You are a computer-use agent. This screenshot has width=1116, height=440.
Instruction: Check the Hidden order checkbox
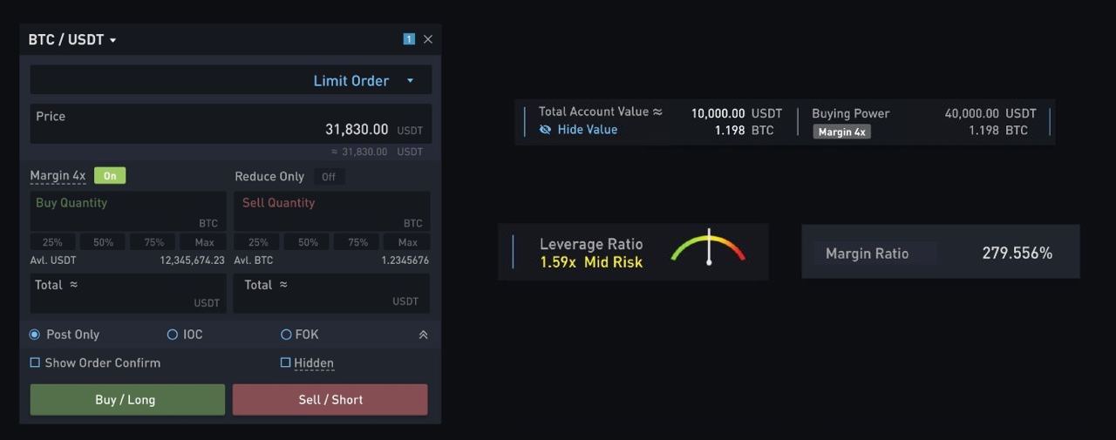coord(285,362)
